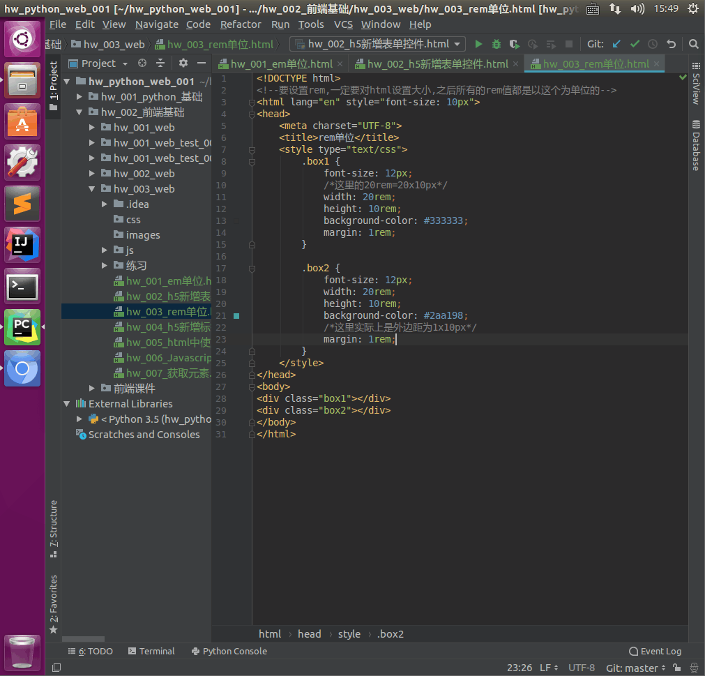This screenshot has width=705, height=676.
Task: Click the color swatch at gutter line 21
Action: coord(236,316)
